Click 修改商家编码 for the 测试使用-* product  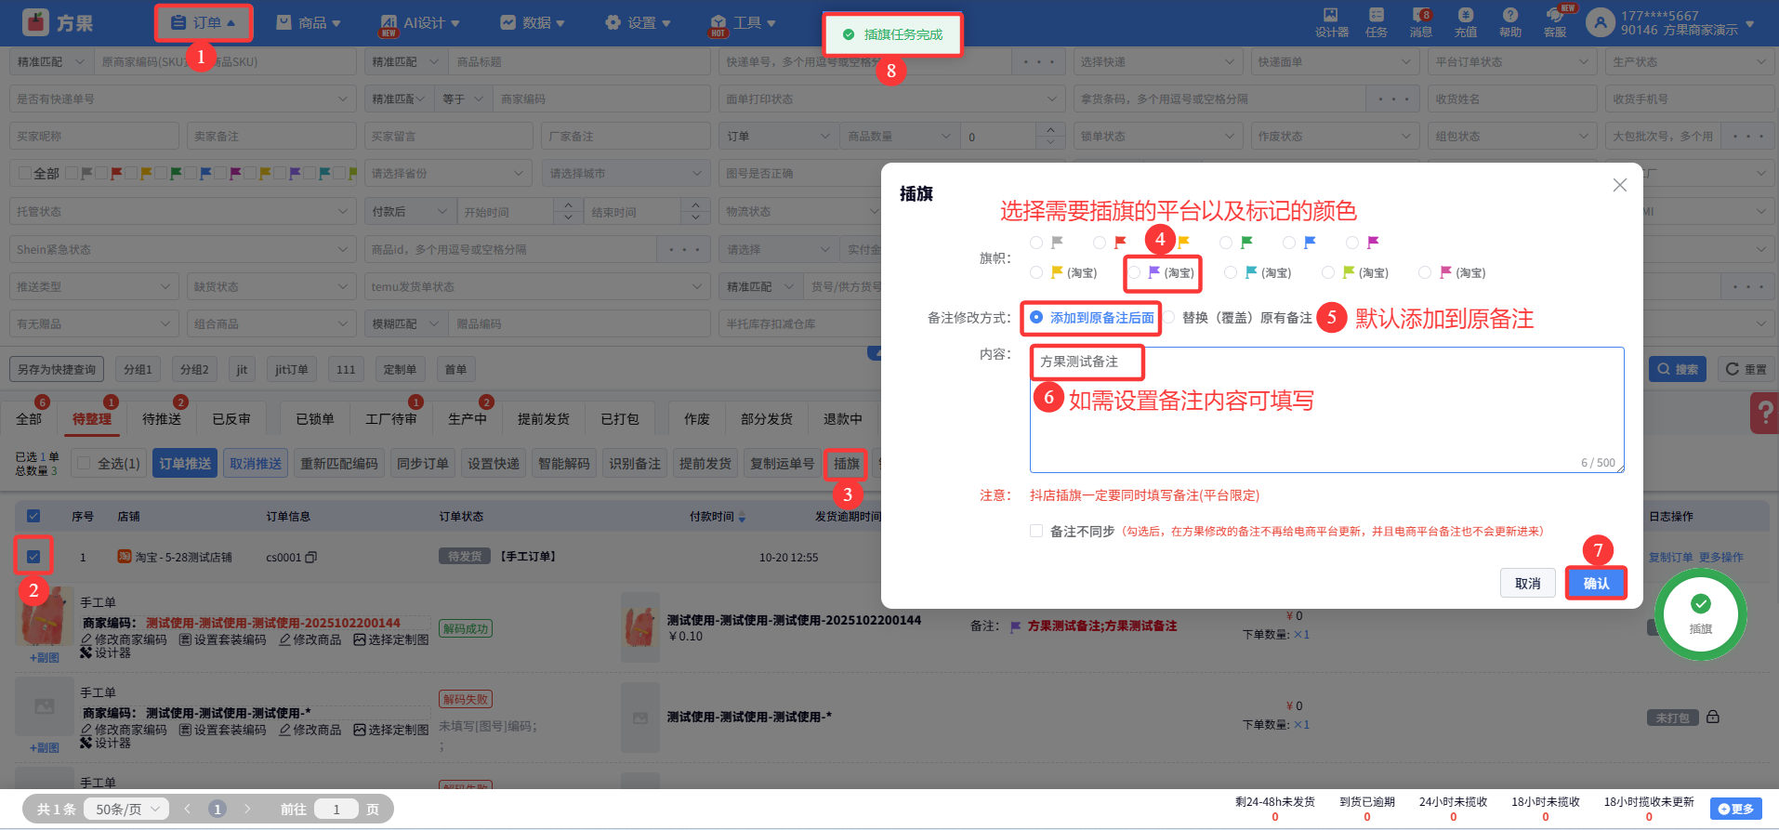click(124, 730)
